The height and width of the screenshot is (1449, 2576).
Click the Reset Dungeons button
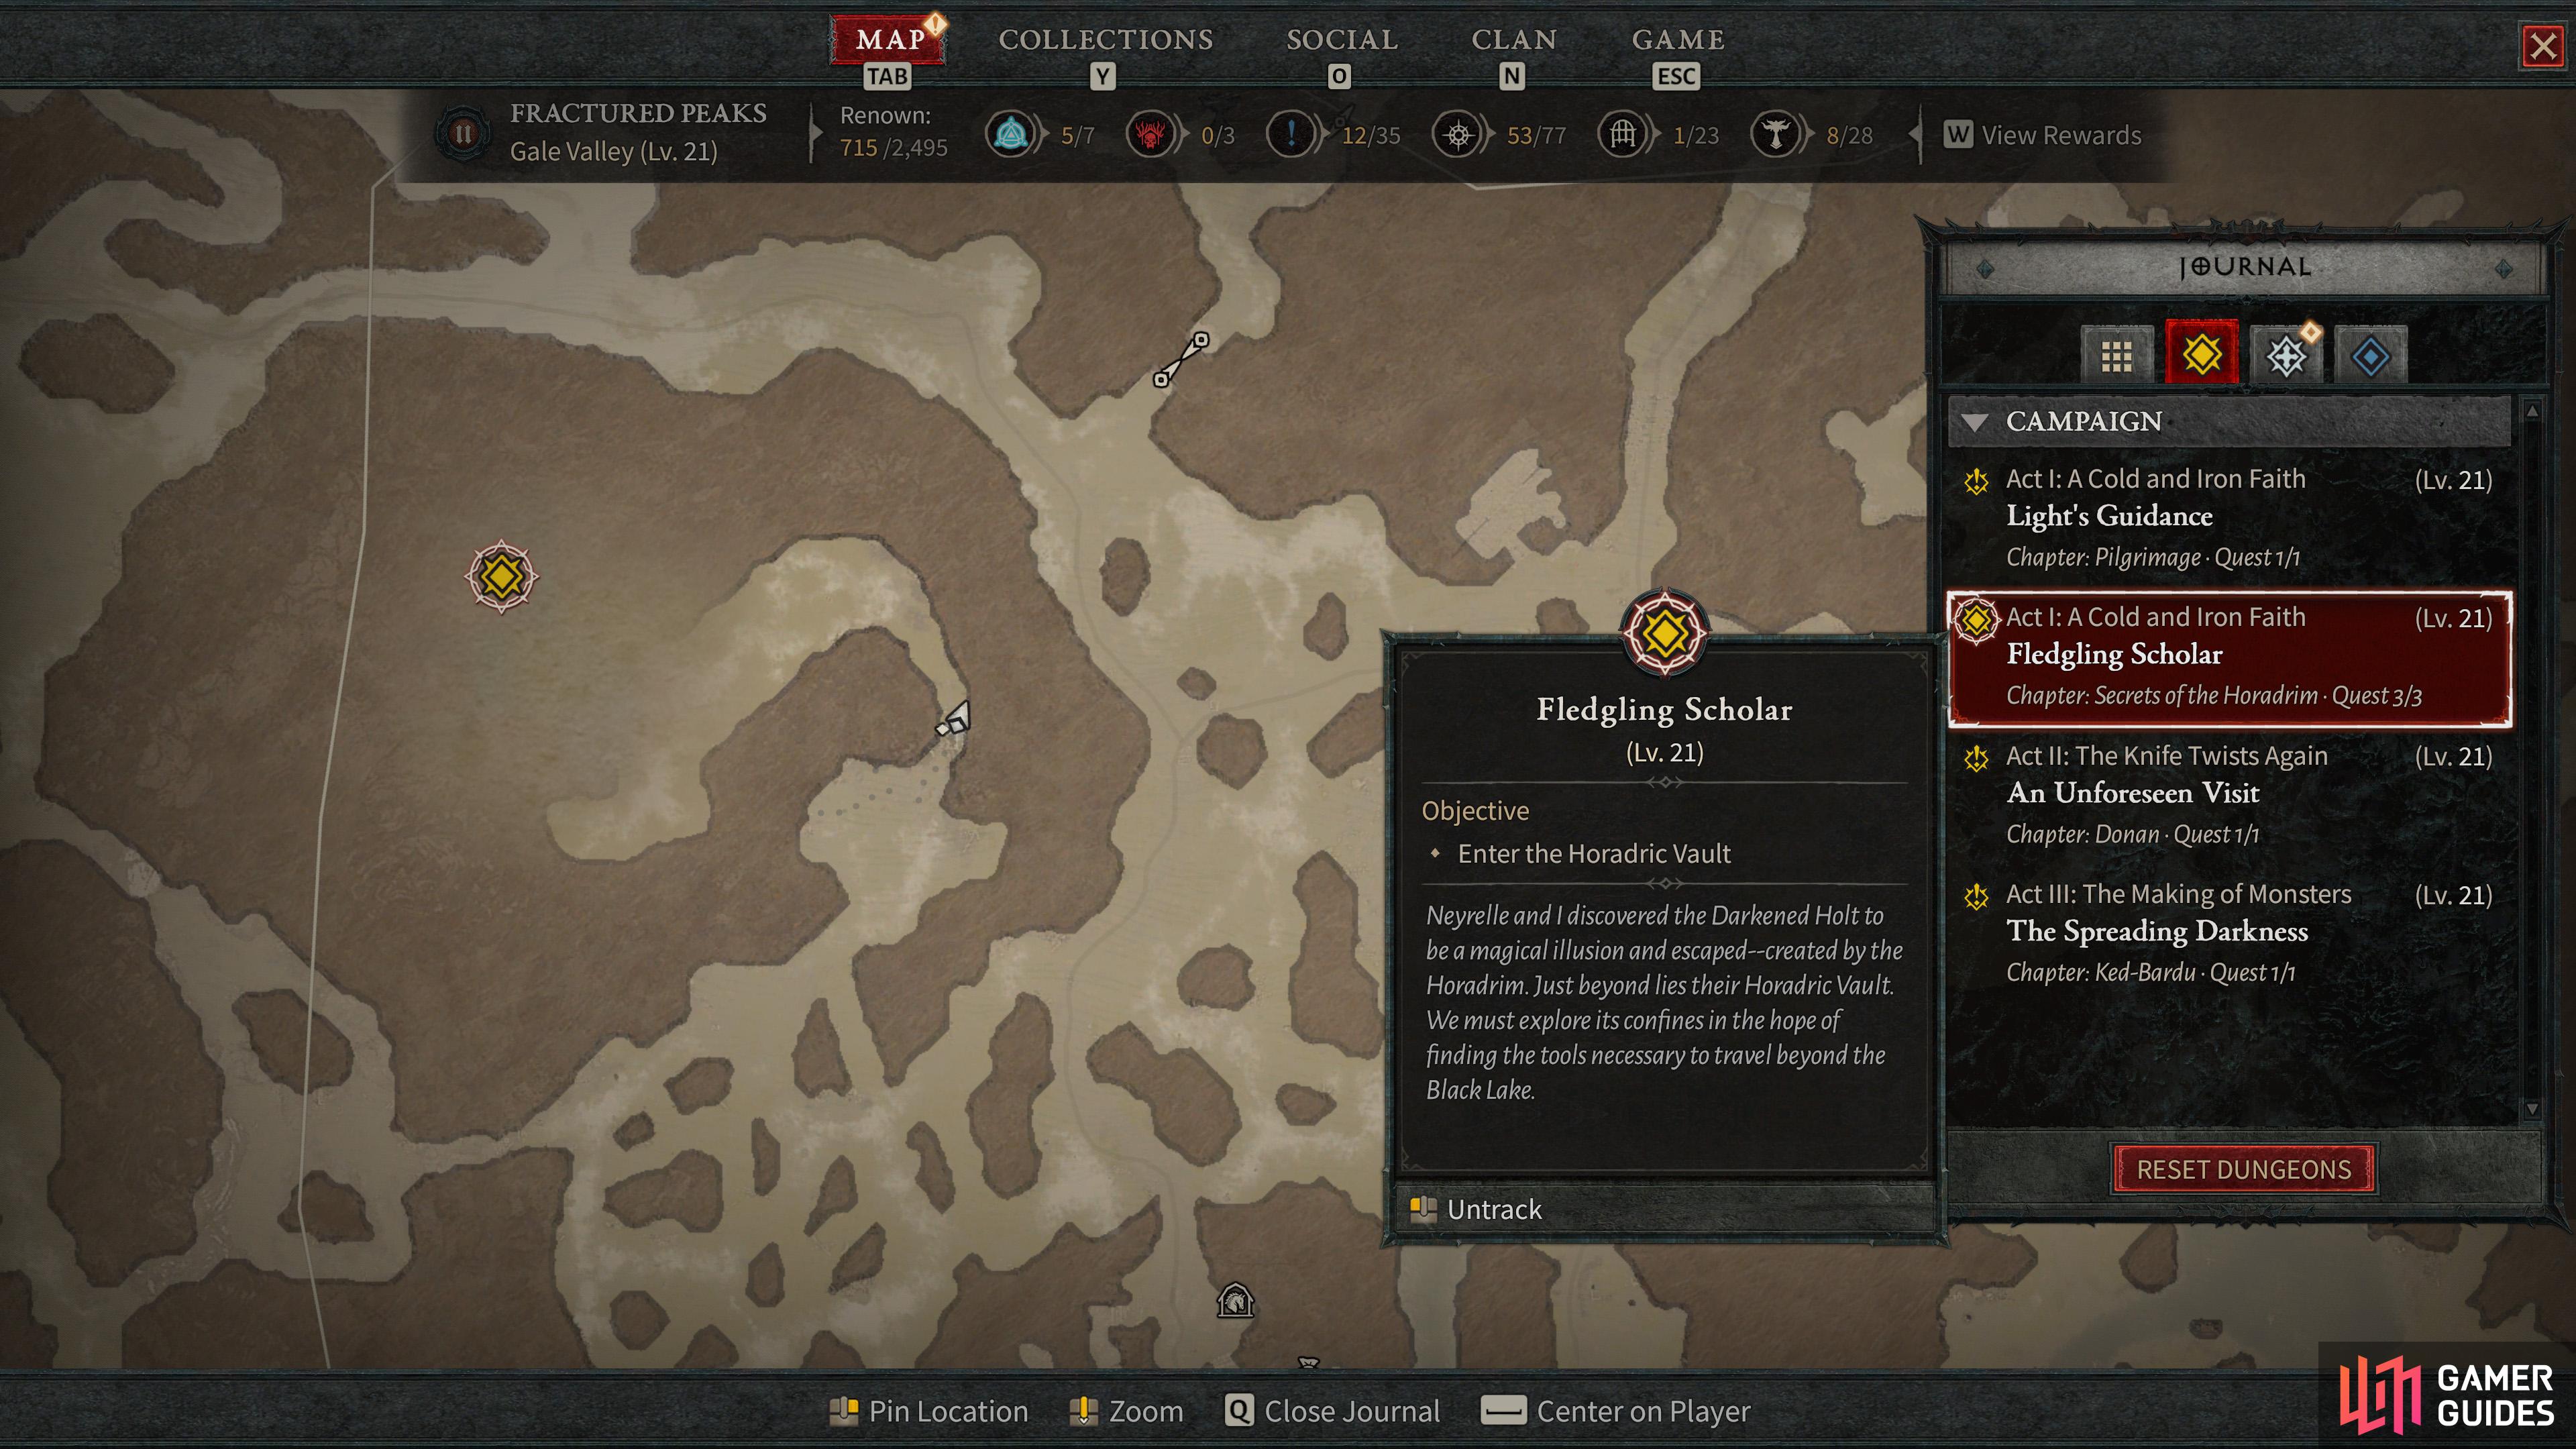click(x=2243, y=1169)
